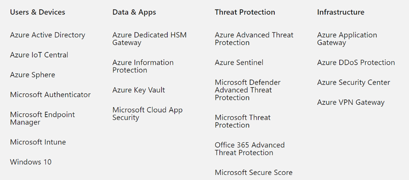Click the Microsoft Secure Score link

[254, 172]
